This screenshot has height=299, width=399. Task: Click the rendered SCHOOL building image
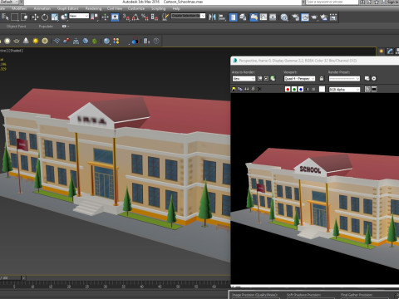click(315, 189)
